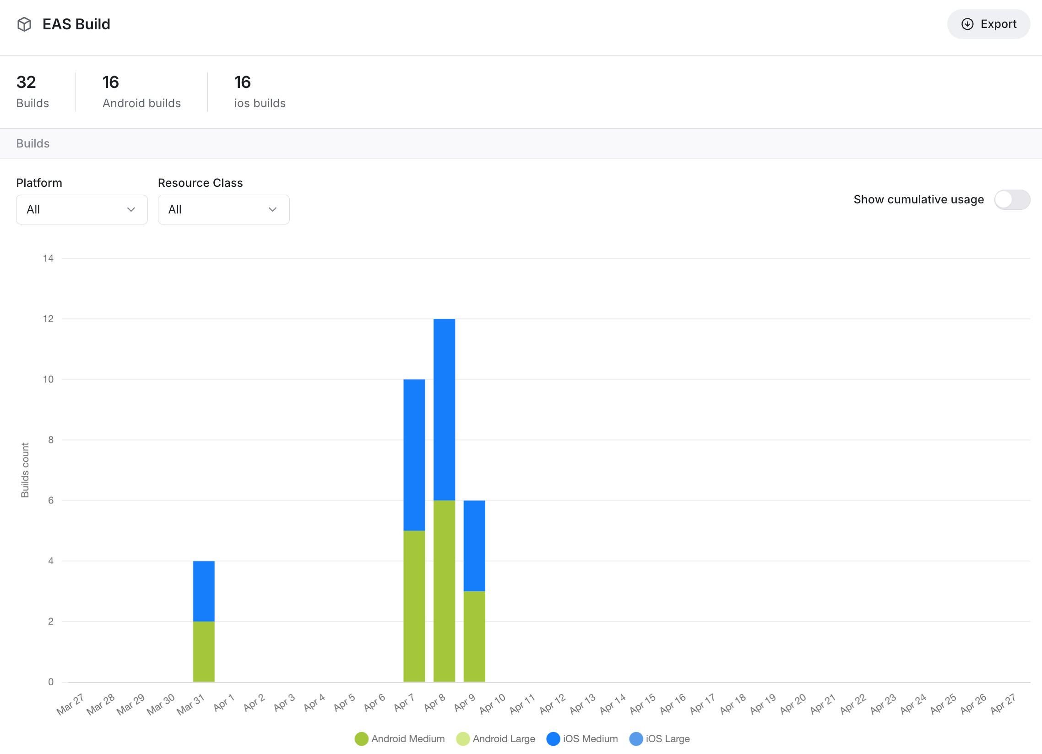Screen dimensions: 1042x754
Task: Toggle Android Medium legend dot
Action: point(361,738)
